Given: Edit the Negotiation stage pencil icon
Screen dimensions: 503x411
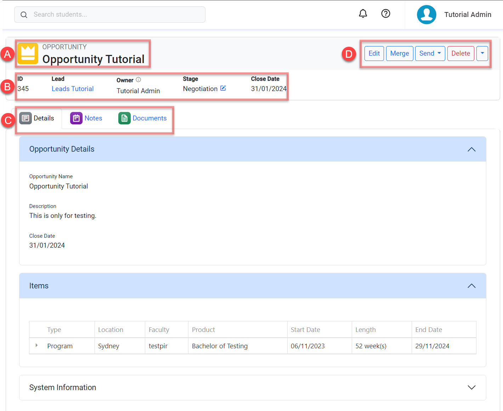Looking at the screenshot, I should pos(223,88).
